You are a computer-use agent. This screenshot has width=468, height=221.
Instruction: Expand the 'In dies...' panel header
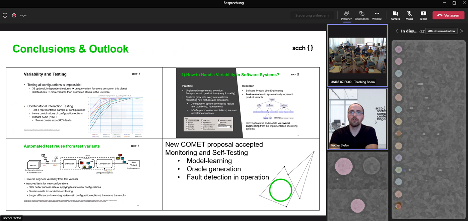coord(409,31)
